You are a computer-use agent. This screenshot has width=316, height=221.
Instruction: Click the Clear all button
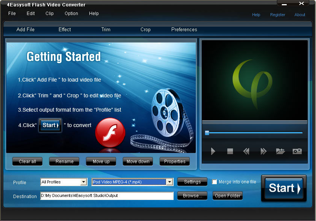27,162
